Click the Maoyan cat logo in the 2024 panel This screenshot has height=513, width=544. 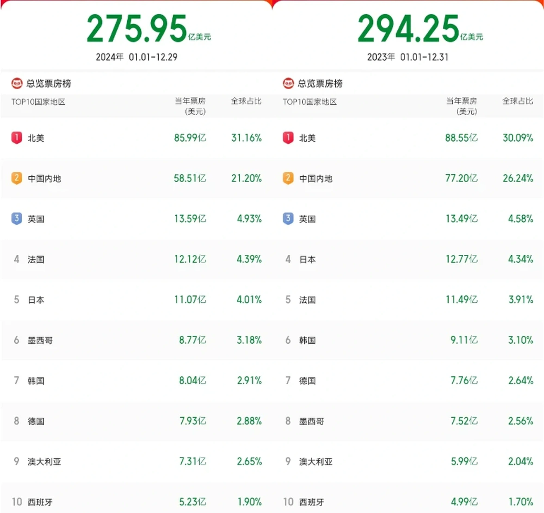(17, 83)
